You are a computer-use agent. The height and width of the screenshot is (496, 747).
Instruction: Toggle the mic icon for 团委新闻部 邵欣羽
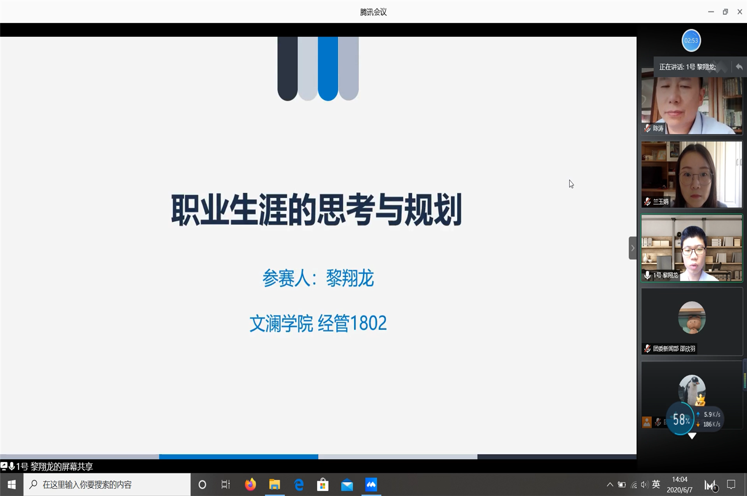pyautogui.click(x=647, y=349)
